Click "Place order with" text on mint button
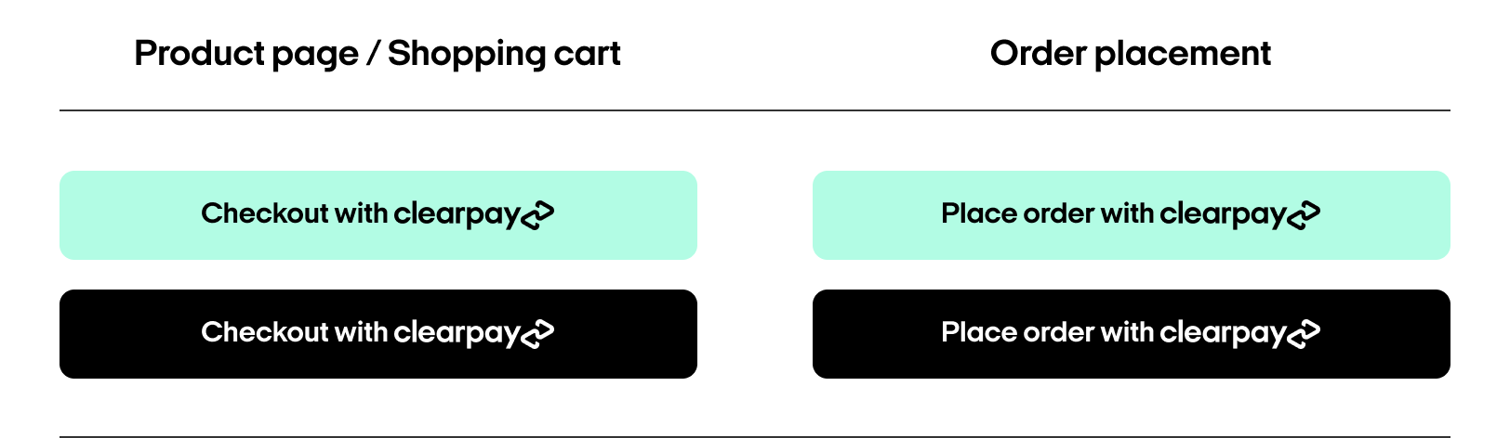1510x438 pixels. pos(1047,213)
